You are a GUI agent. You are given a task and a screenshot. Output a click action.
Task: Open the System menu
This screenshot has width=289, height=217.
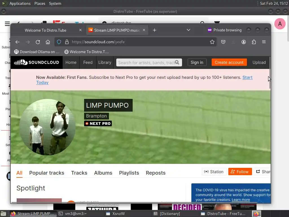(x=55, y=3)
